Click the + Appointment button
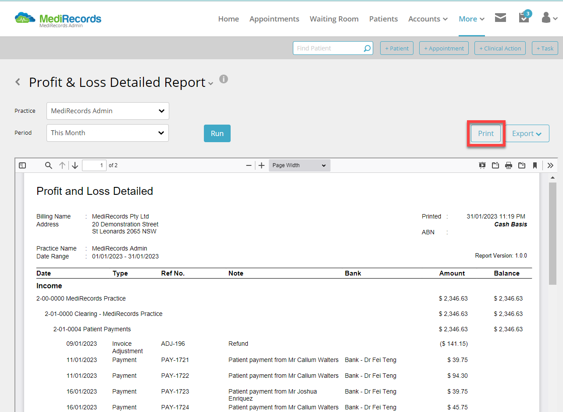This screenshot has height=412, width=563. (444, 48)
